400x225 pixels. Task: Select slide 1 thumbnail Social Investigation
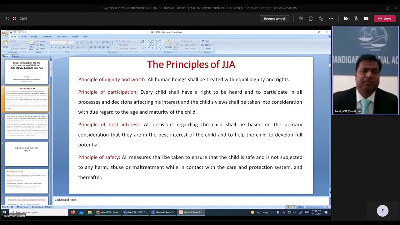pyautogui.click(x=27, y=72)
